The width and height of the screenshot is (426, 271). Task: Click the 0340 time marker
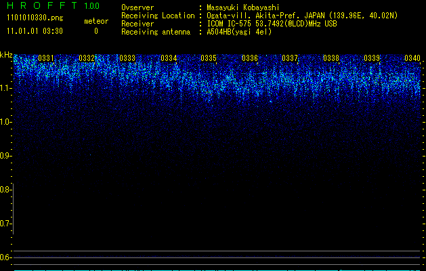(412, 58)
